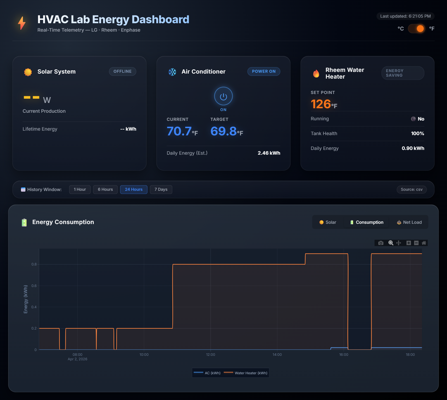This screenshot has width=447, height=400.
Task: Click the HVAC Lab Energy Dashboard title
Action: coord(113,19)
